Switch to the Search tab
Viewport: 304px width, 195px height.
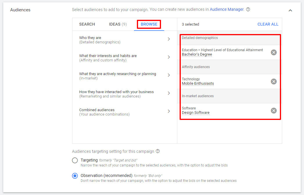87,24
